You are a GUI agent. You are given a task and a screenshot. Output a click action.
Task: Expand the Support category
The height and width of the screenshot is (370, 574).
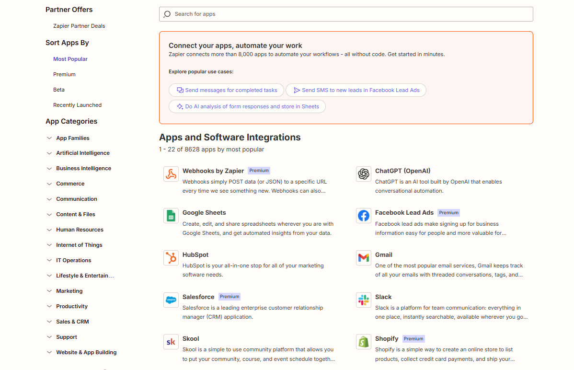pos(49,337)
